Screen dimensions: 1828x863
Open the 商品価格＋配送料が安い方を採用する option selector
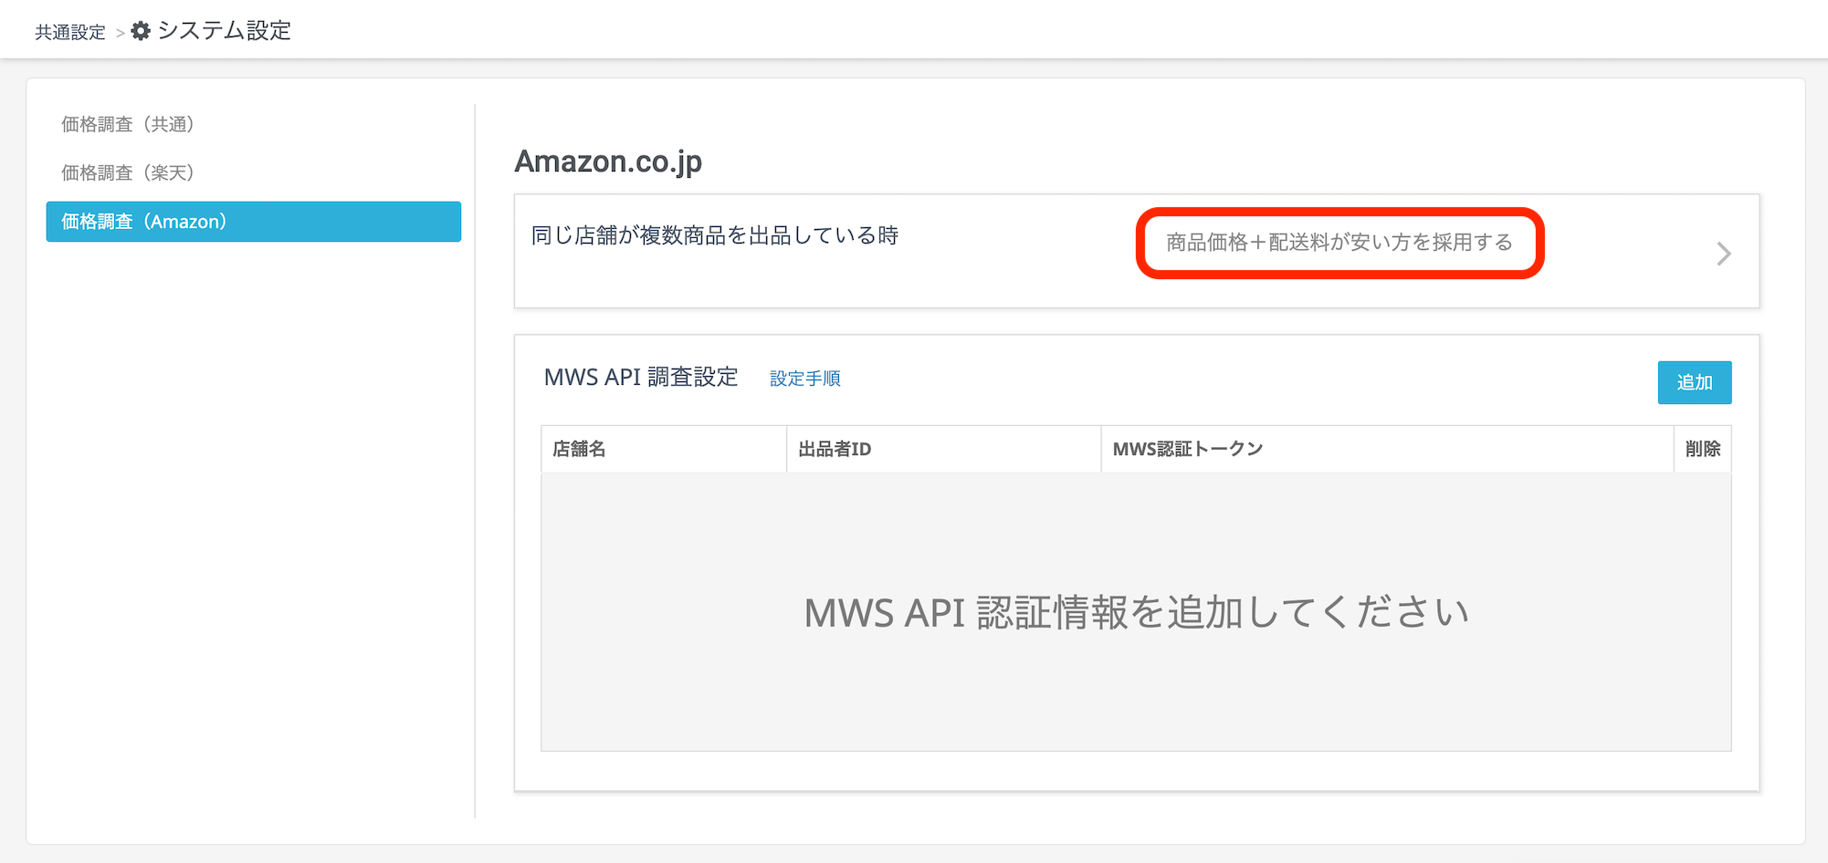click(1339, 243)
